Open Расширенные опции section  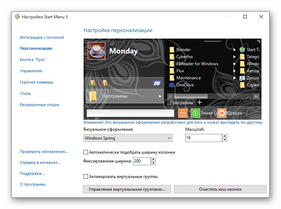(39, 105)
